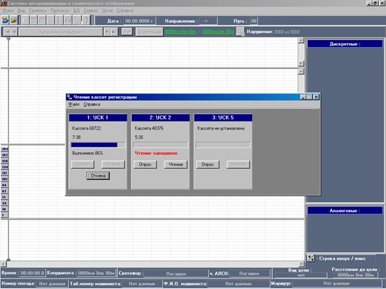The image size is (386, 289).
Task: Click the cassette reading icon in toolbar
Action: tap(5, 20)
